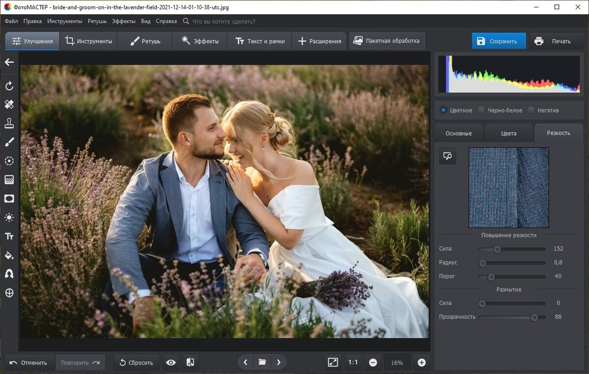This screenshot has width=589, height=374.
Task: Click the Прозрачность slider handle
Action: (x=535, y=317)
